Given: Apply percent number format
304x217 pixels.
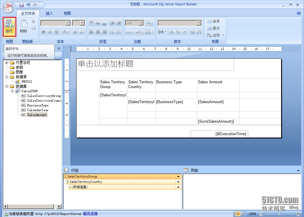Looking at the screenshot, I should (178, 32).
